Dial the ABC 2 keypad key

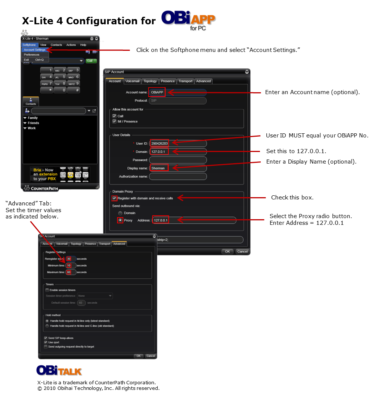click(60, 70)
